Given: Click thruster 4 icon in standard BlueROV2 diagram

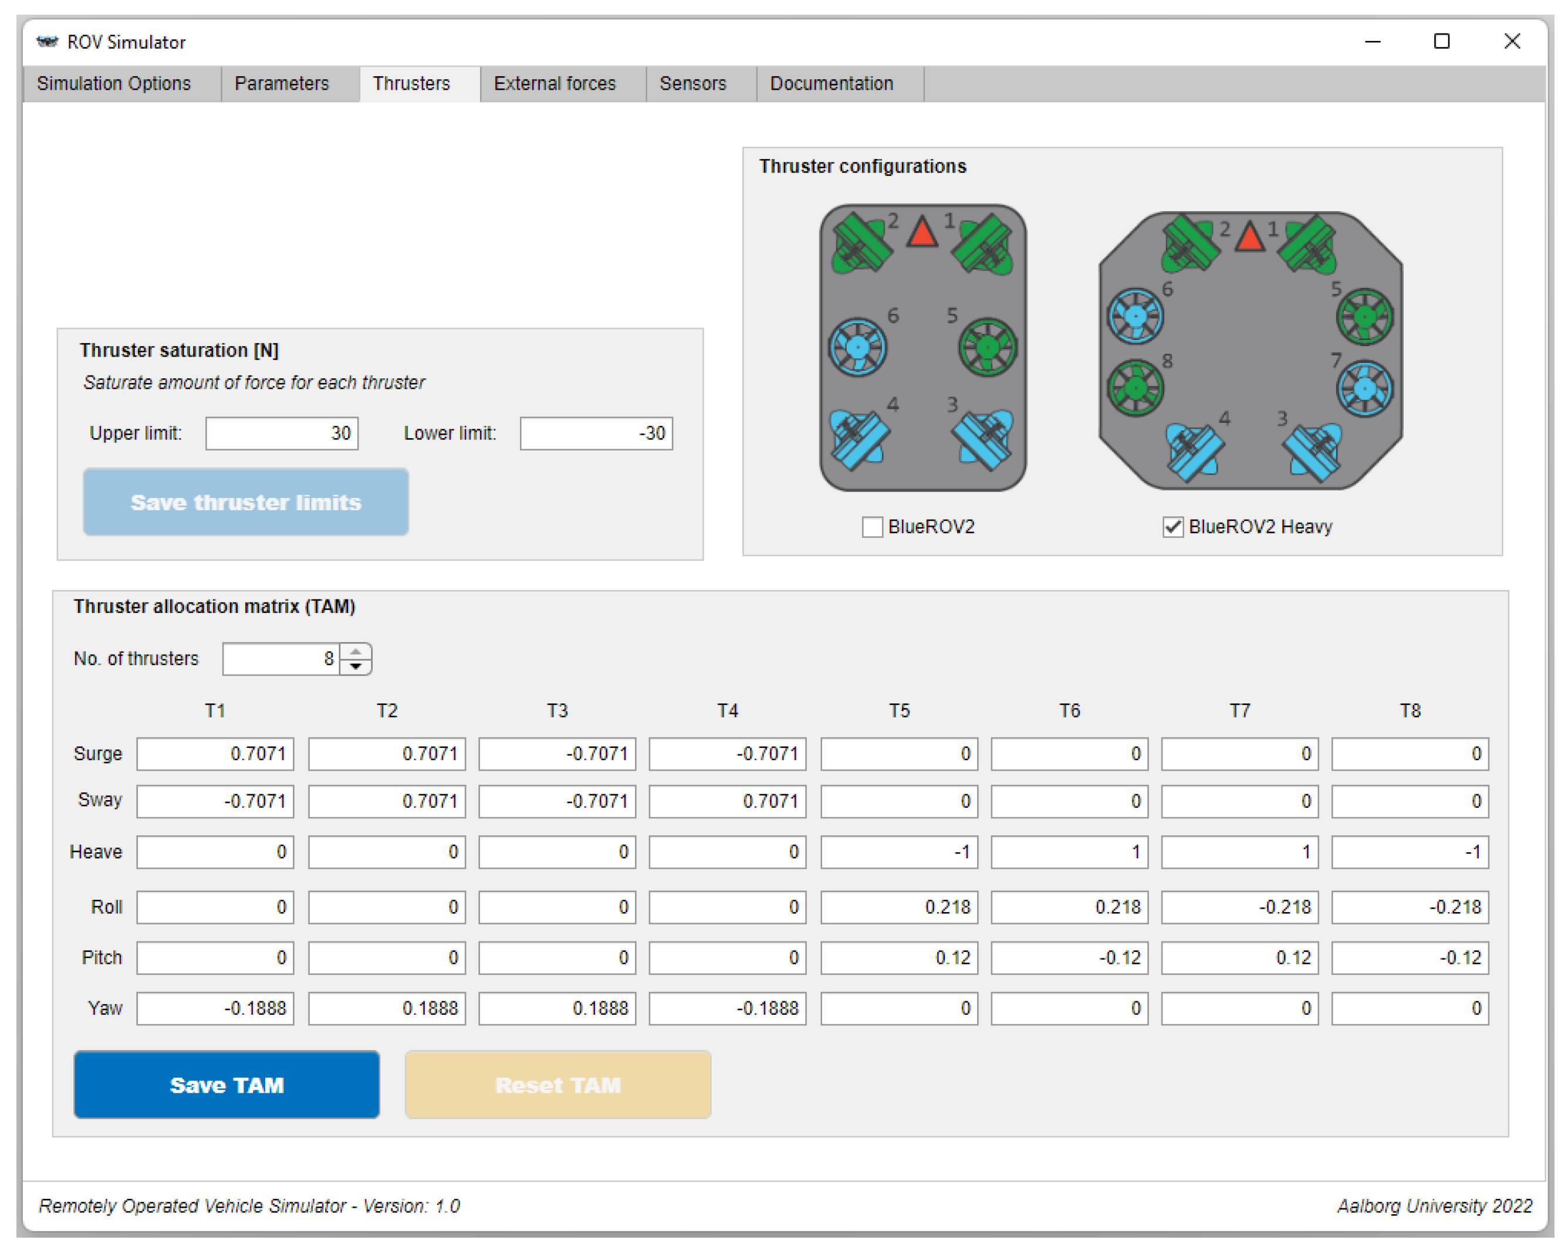Looking at the screenshot, I should (859, 440).
